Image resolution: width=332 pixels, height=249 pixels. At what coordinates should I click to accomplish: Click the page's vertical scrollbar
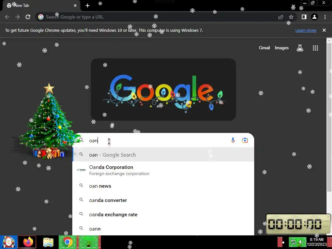tap(329, 117)
